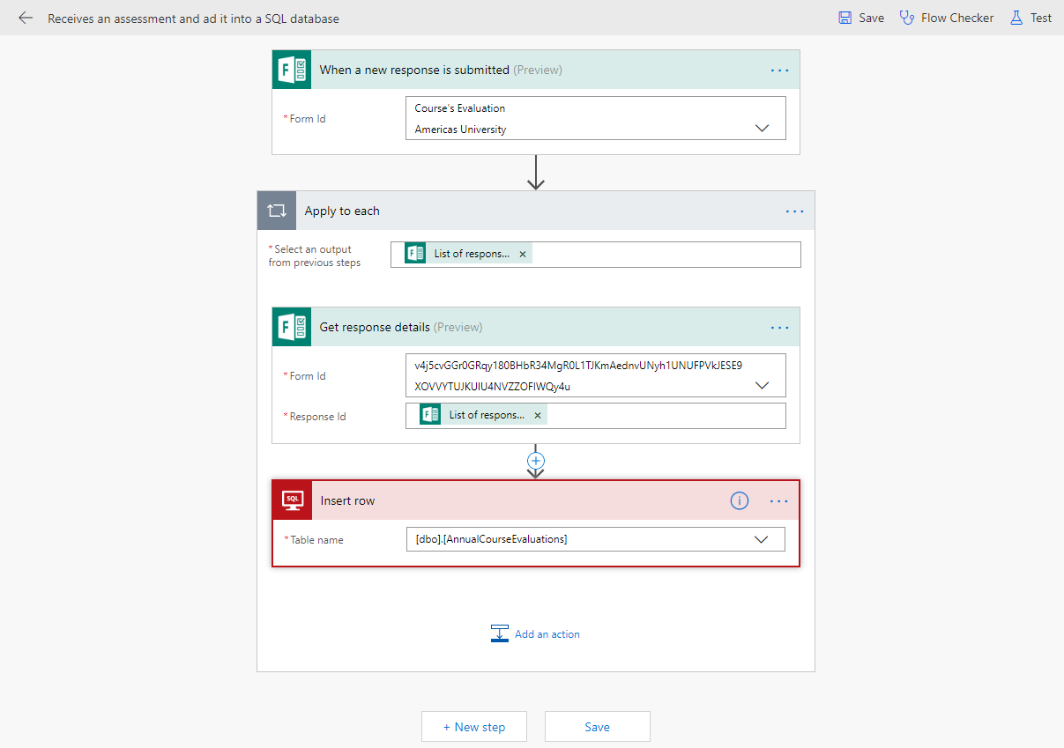Collapse the Apply to each header
Screen dimensions: 1064x748
536,211
